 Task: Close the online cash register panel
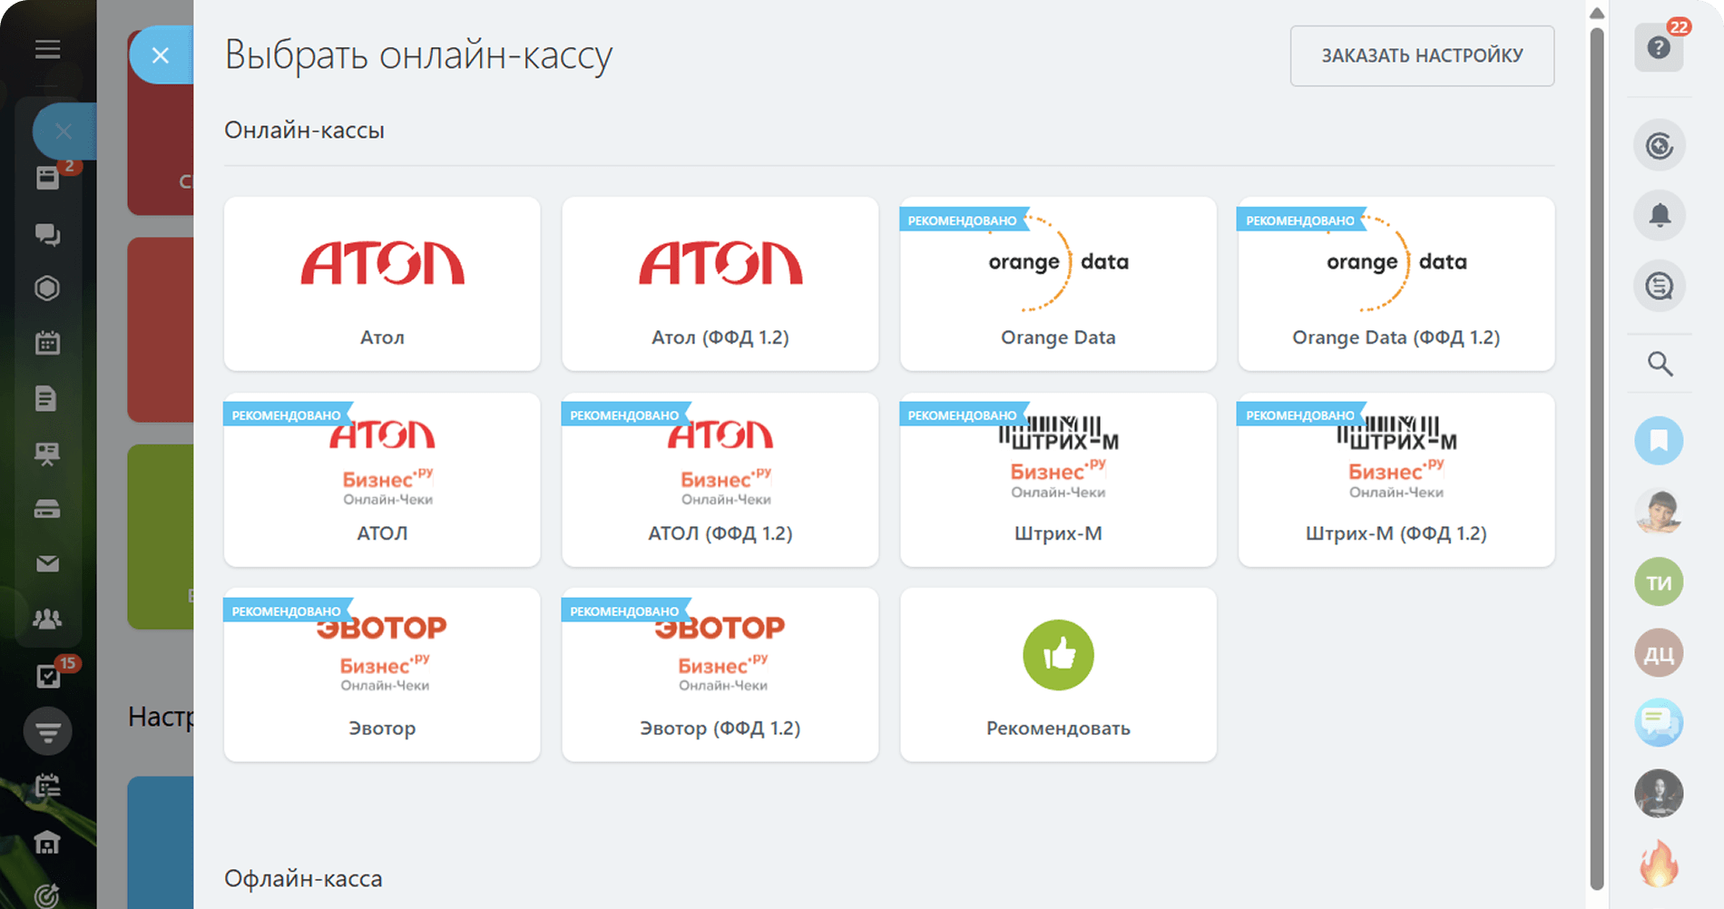[161, 55]
